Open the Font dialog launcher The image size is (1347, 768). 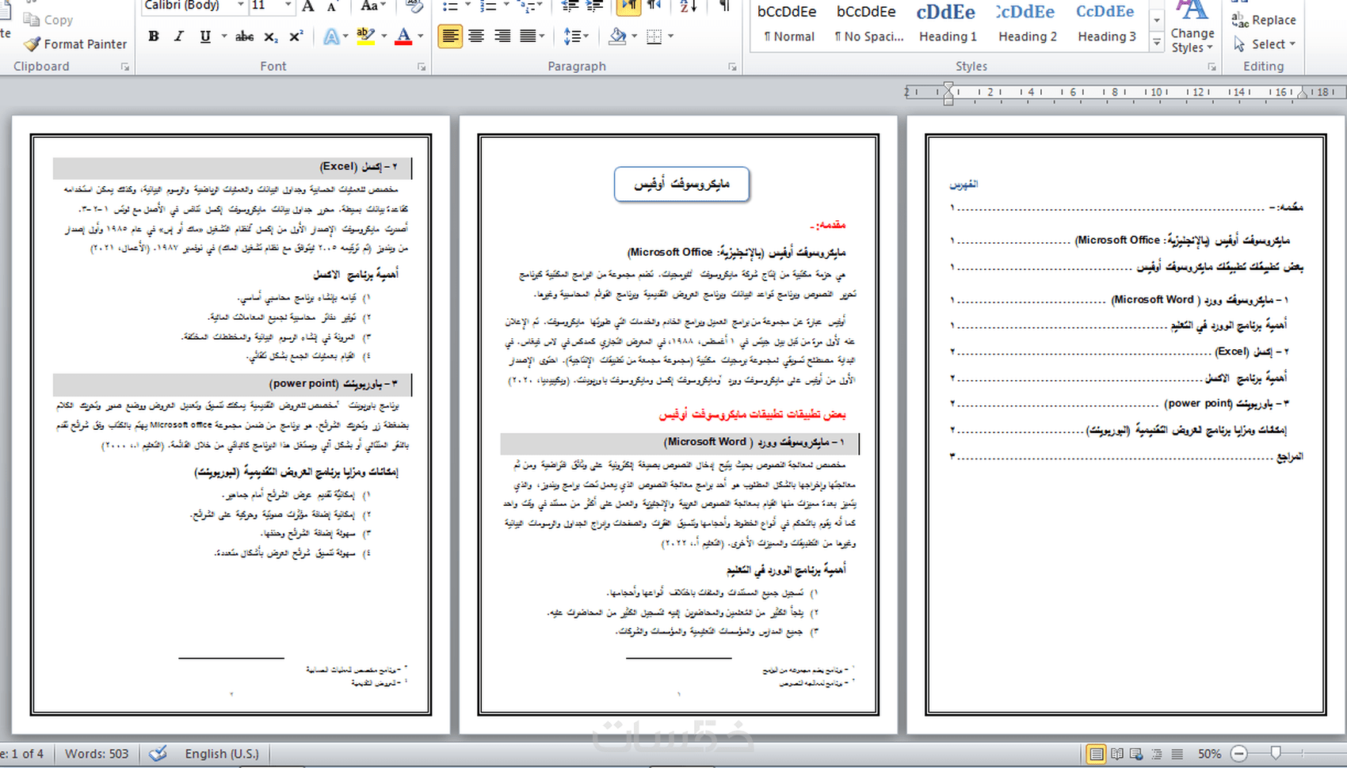[421, 67]
